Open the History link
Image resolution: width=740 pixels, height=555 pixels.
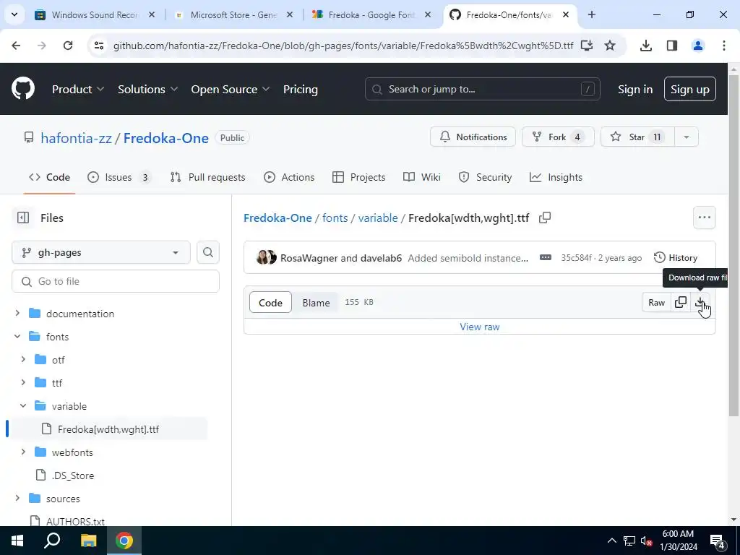pos(676,258)
